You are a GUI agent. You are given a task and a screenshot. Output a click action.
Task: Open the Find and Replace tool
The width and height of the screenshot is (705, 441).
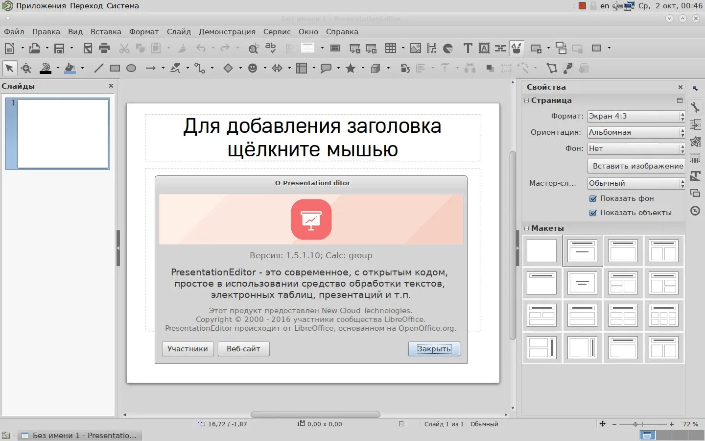click(x=253, y=48)
